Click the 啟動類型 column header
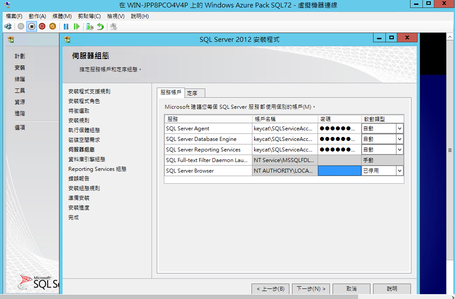This screenshot has height=299, width=455. (382, 119)
